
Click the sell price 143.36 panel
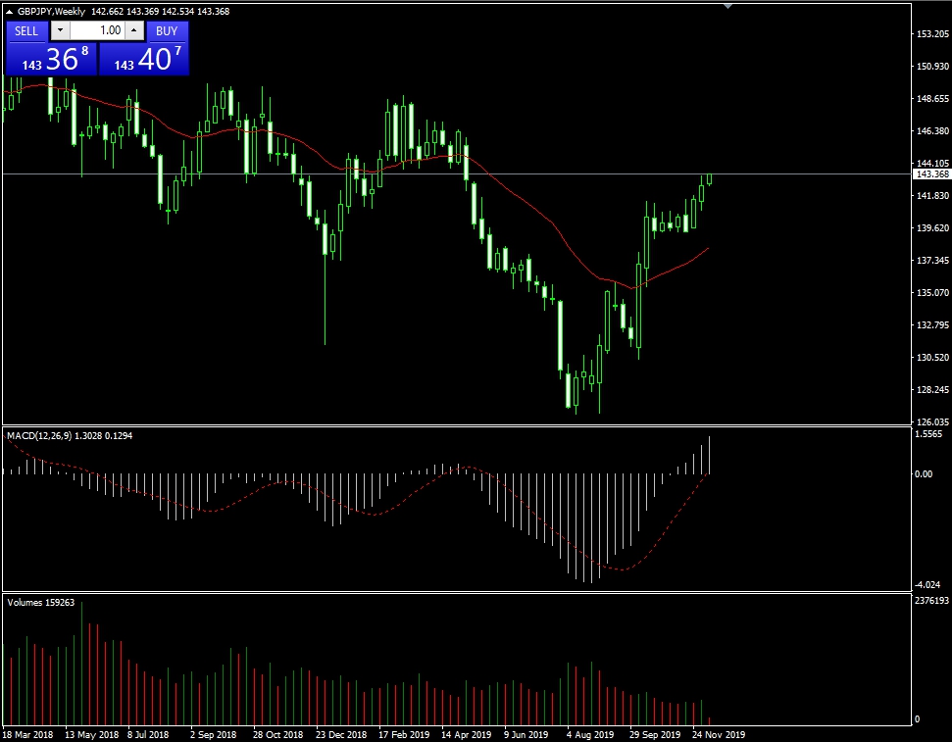[51, 60]
